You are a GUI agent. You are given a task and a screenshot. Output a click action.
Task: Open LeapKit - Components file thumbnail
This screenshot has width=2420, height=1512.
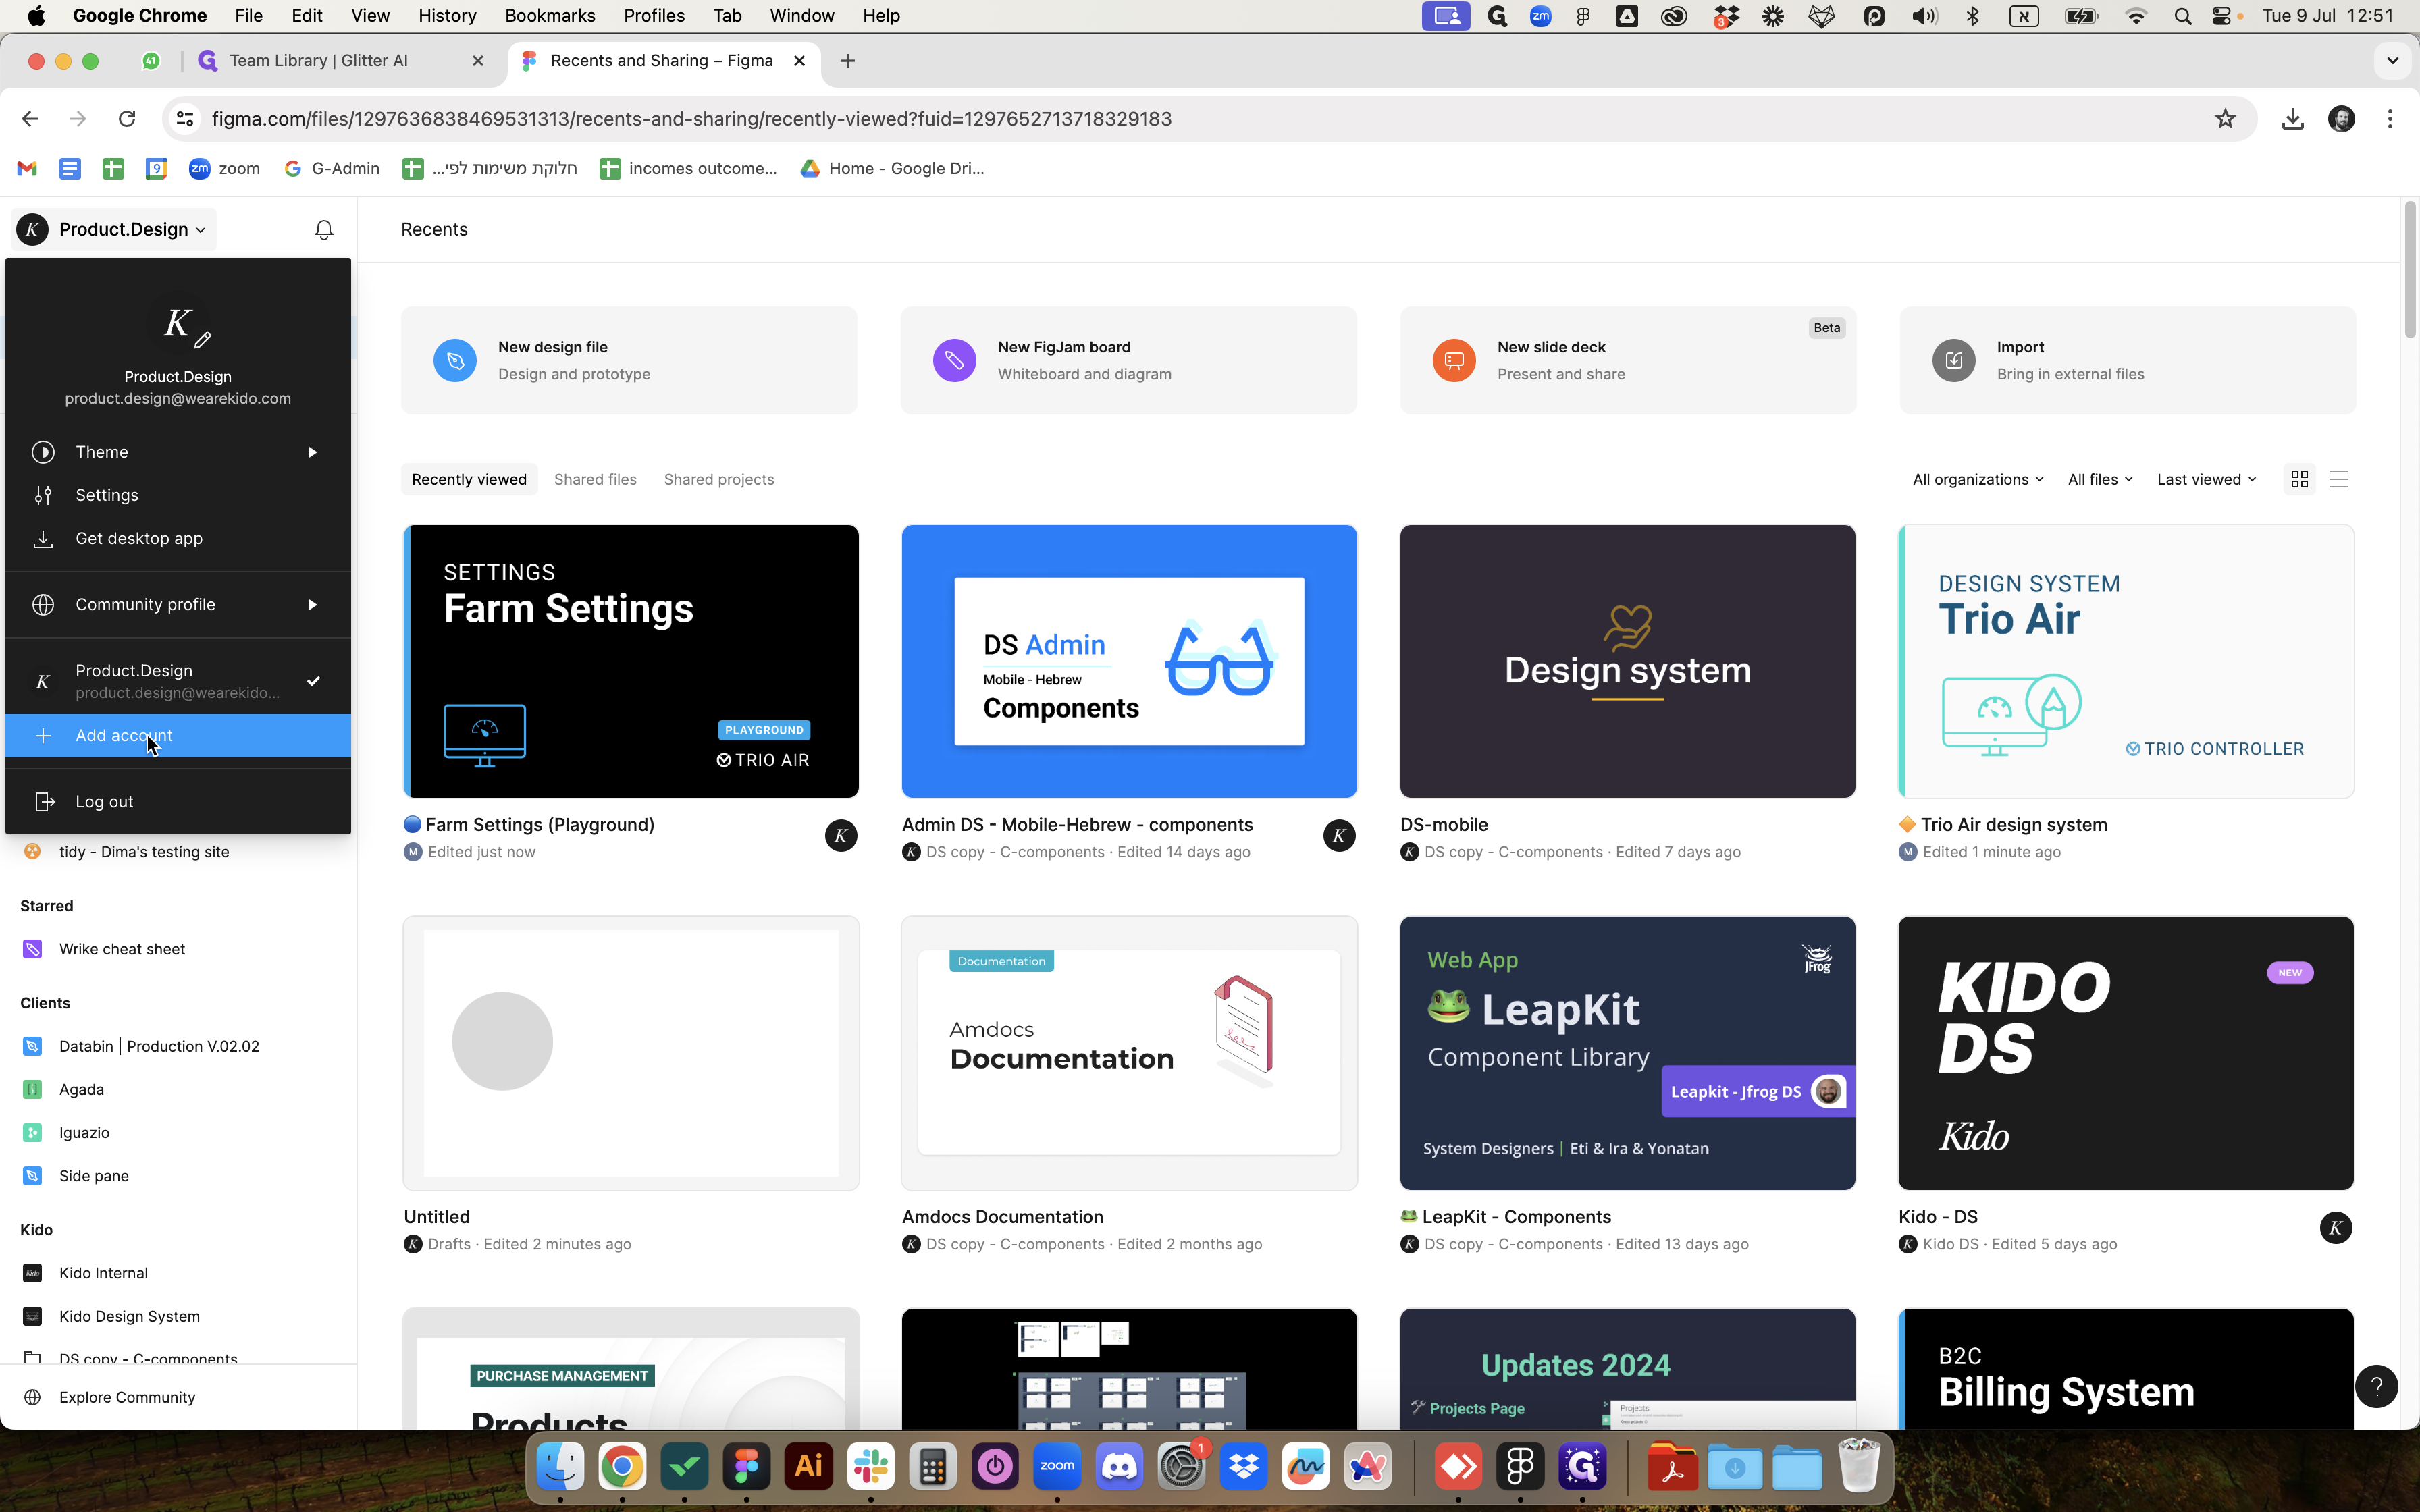1627,1053
